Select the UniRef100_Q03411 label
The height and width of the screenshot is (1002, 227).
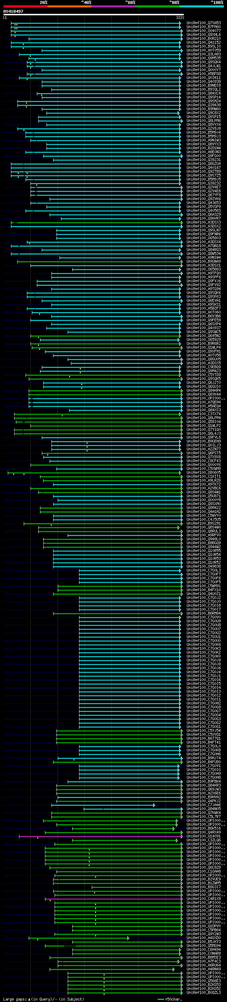204,78
